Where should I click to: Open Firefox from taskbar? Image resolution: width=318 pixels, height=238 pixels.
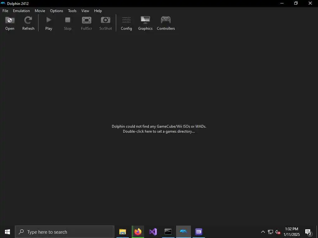138,232
